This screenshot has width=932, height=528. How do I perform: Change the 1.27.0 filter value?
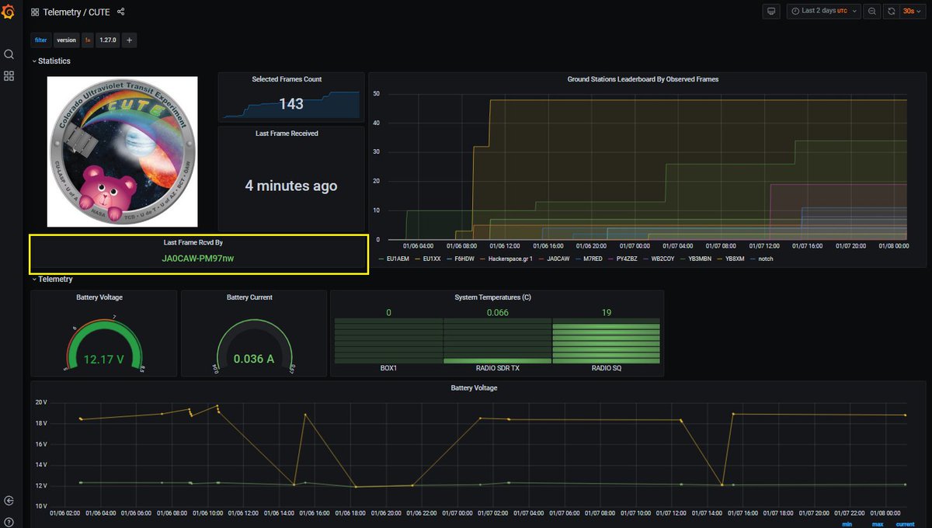[108, 40]
